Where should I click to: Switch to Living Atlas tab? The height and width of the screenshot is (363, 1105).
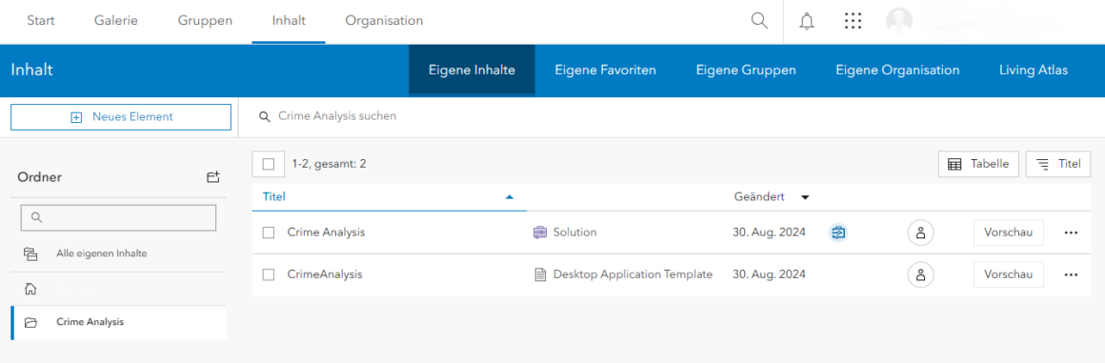(1034, 71)
